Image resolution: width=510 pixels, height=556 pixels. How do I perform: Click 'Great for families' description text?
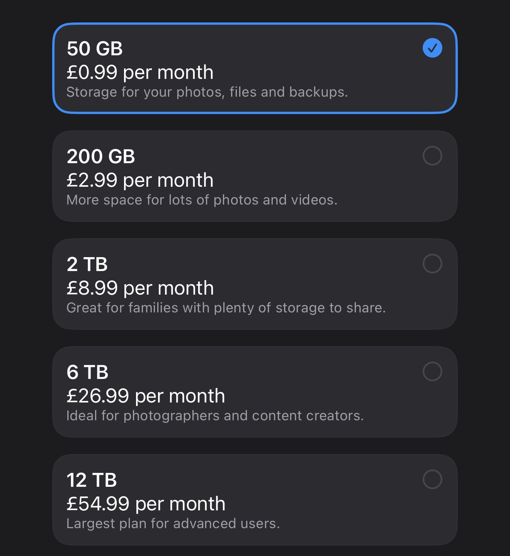click(226, 308)
